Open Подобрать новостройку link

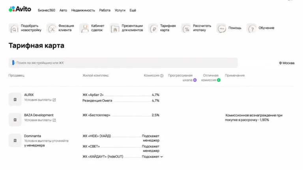pos(31,28)
